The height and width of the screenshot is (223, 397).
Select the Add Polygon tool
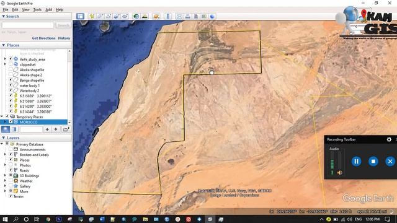100,17
